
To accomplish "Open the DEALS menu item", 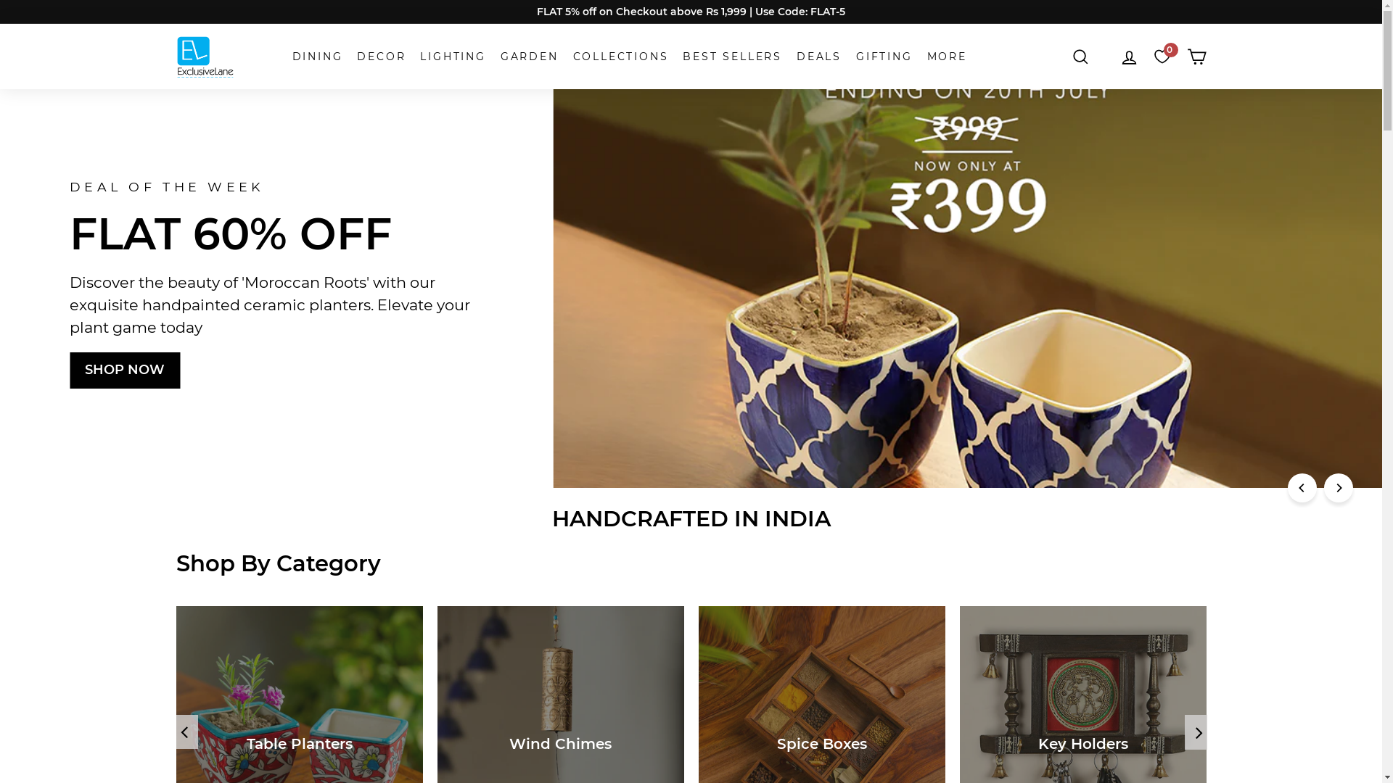I will coord(818,57).
